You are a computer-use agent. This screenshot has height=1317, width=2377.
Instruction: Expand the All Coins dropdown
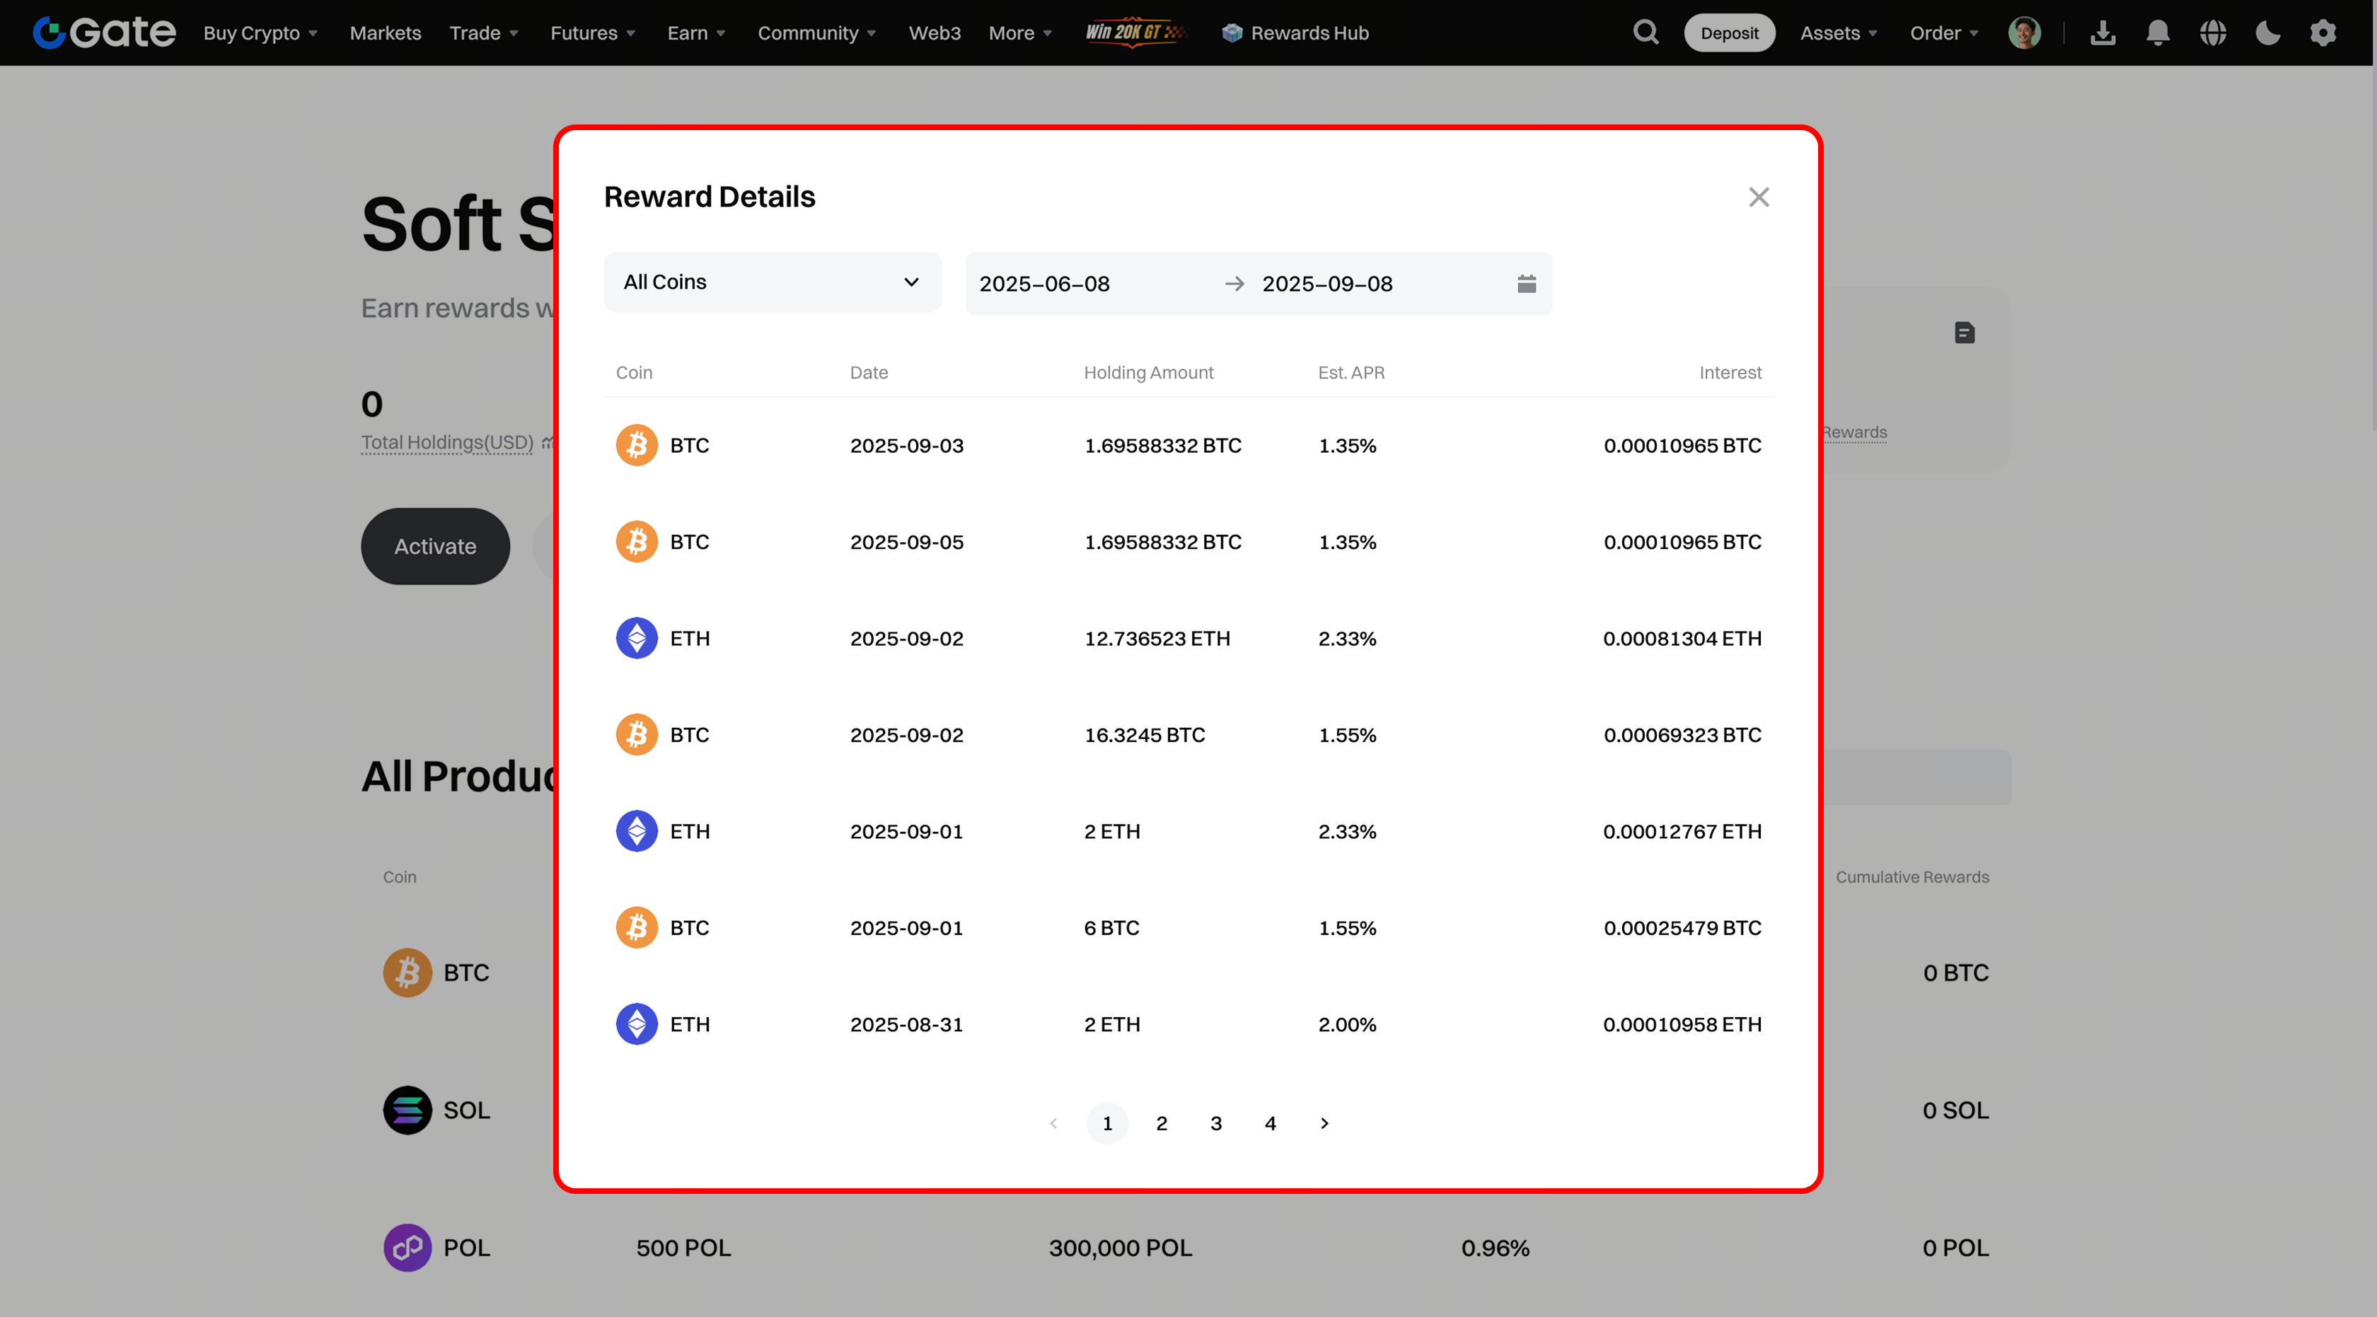point(773,282)
